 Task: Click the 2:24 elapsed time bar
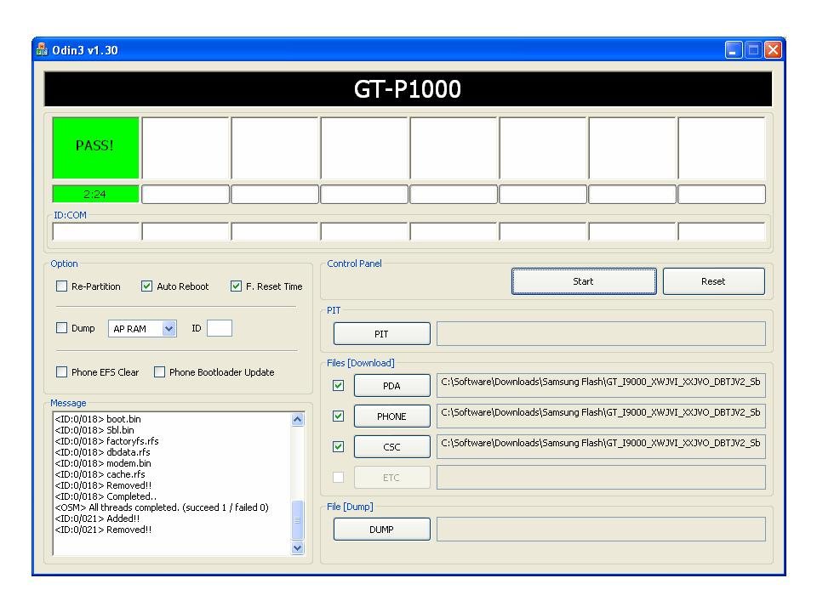(x=95, y=194)
